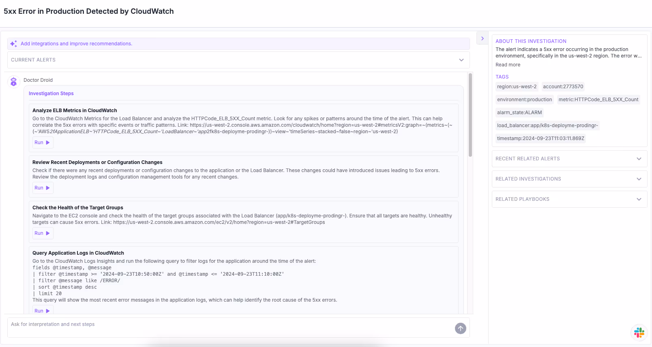The image size is (652, 347).
Task: Select the environment:production tag
Action: click(524, 100)
